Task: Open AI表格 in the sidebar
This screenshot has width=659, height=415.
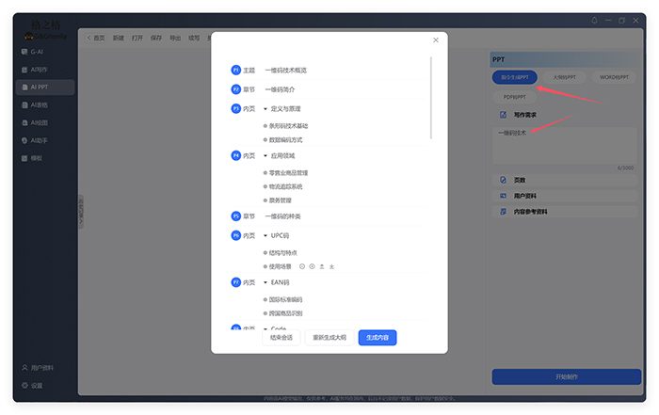Action: tap(39, 104)
